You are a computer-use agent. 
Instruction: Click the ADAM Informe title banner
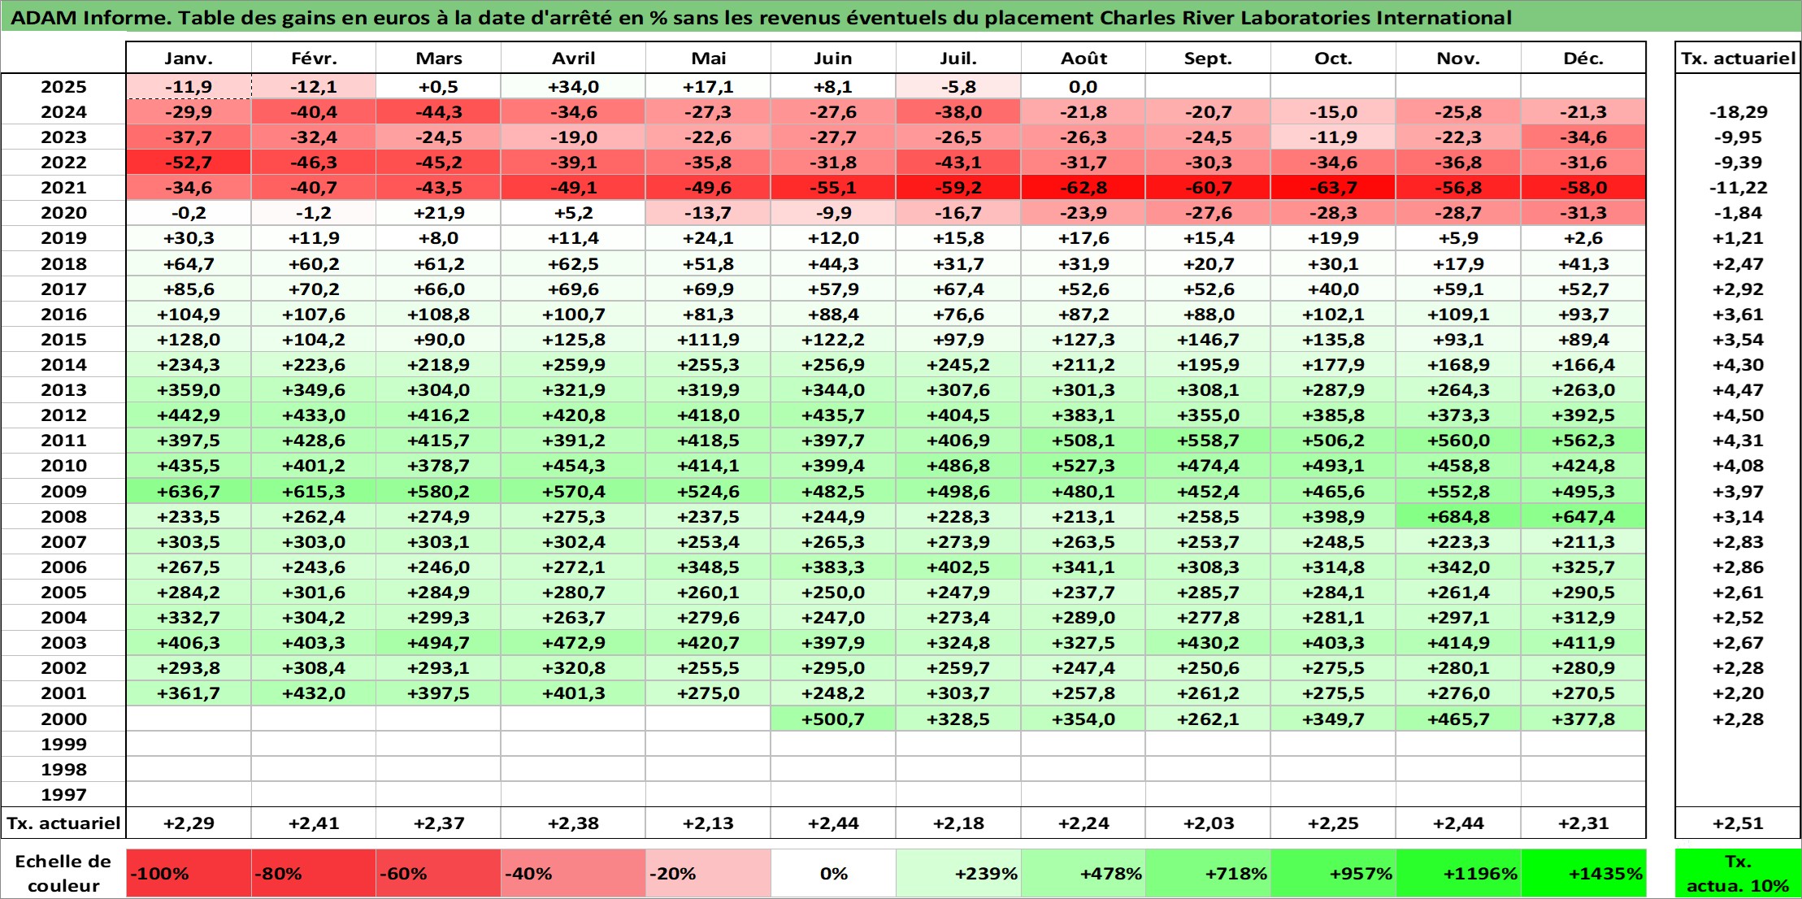[901, 17]
